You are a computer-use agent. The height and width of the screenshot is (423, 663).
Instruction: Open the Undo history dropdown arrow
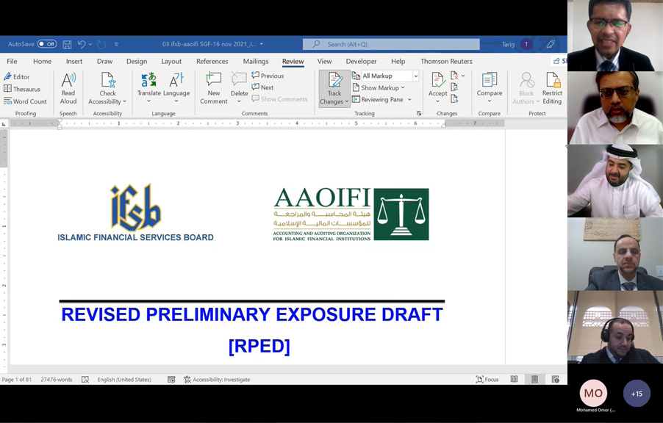pos(90,44)
